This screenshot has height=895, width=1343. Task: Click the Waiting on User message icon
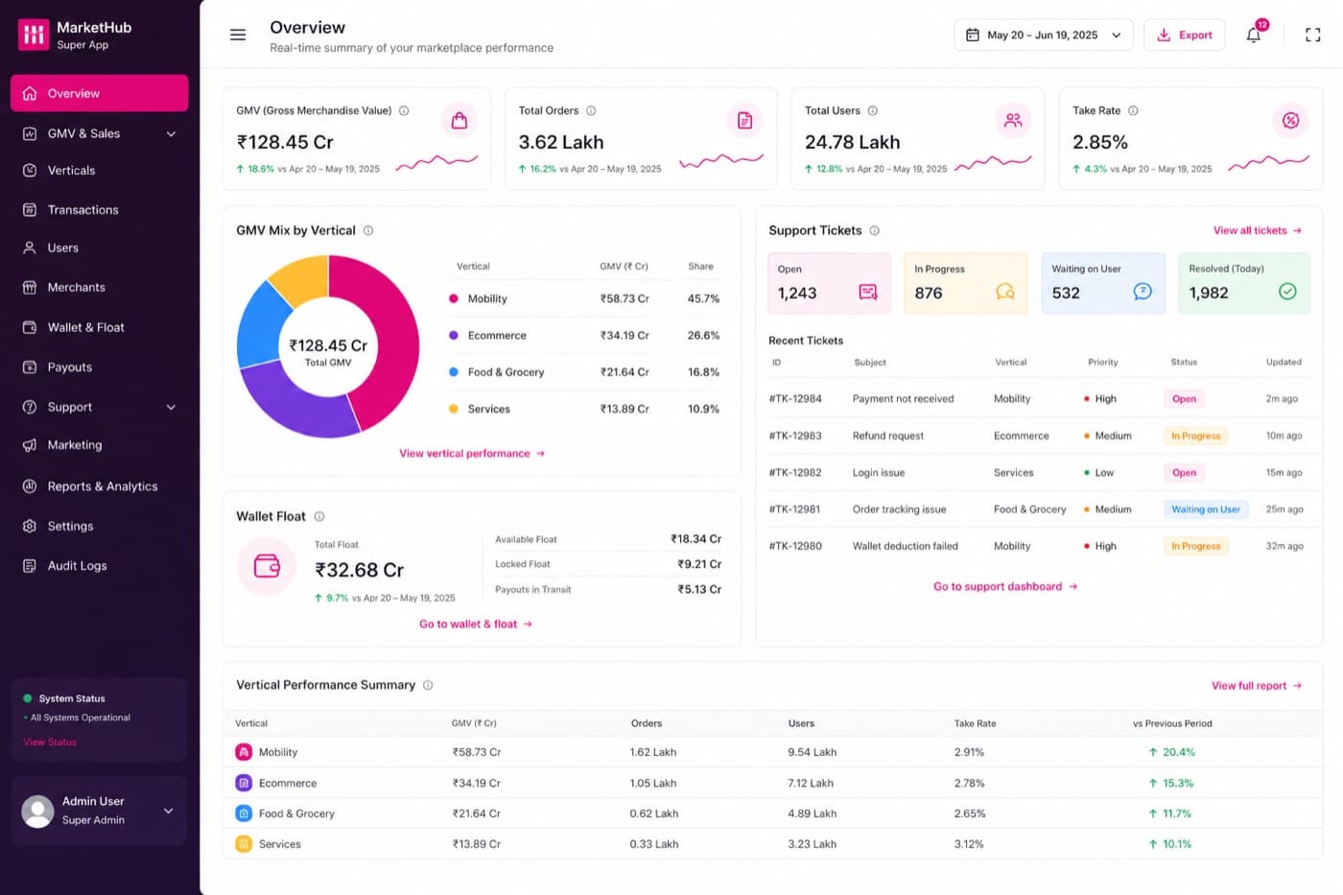[1143, 292]
